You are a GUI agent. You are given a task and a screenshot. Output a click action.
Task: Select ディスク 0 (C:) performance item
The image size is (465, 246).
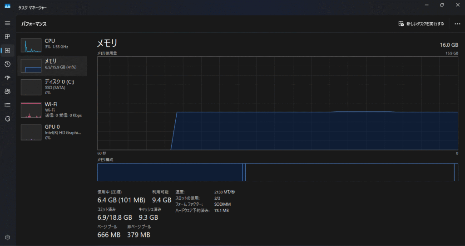(52, 87)
